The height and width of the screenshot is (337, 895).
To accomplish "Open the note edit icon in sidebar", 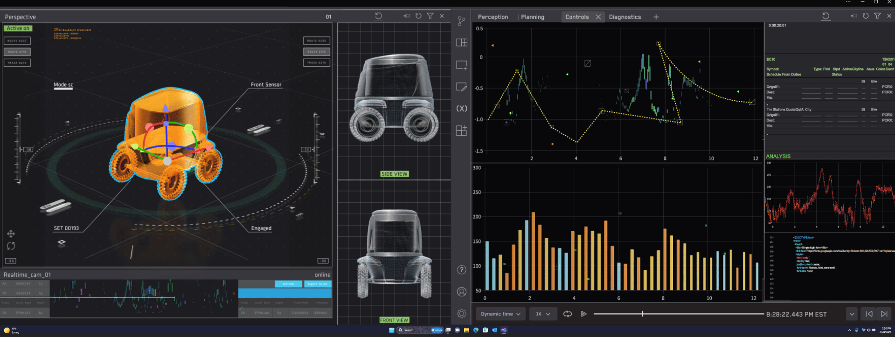I will [x=461, y=87].
